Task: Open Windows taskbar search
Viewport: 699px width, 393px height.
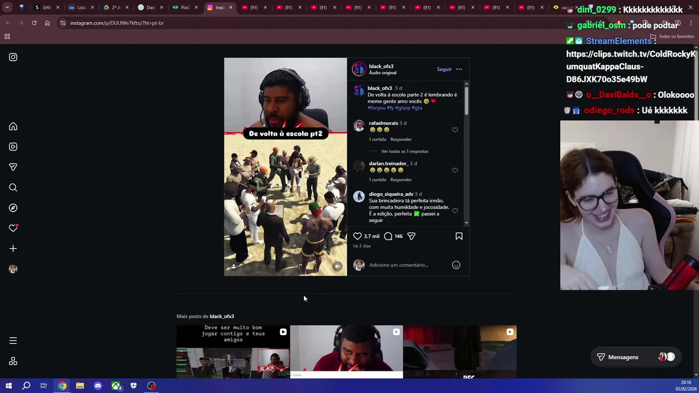Action: (x=26, y=386)
